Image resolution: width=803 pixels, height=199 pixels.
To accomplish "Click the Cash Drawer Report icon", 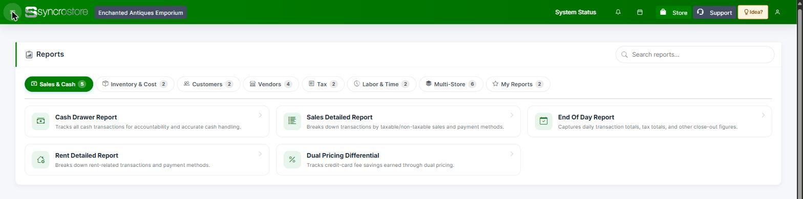I will click(x=40, y=121).
